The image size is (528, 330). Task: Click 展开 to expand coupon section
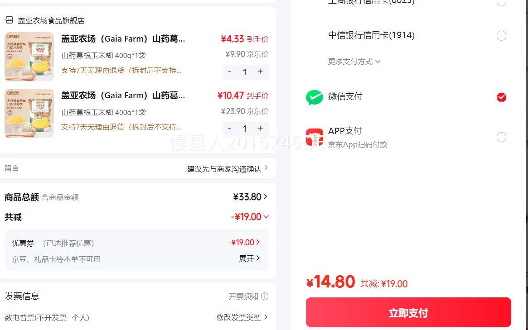tap(249, 258)
